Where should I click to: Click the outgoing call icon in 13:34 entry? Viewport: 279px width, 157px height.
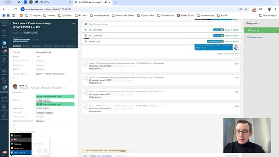click(x=86, y=107)
